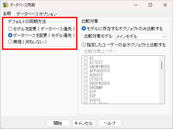Screen dimensions: 173x129
Task: Check the DVSYS user checkbox
Action: tap(86, 100)
